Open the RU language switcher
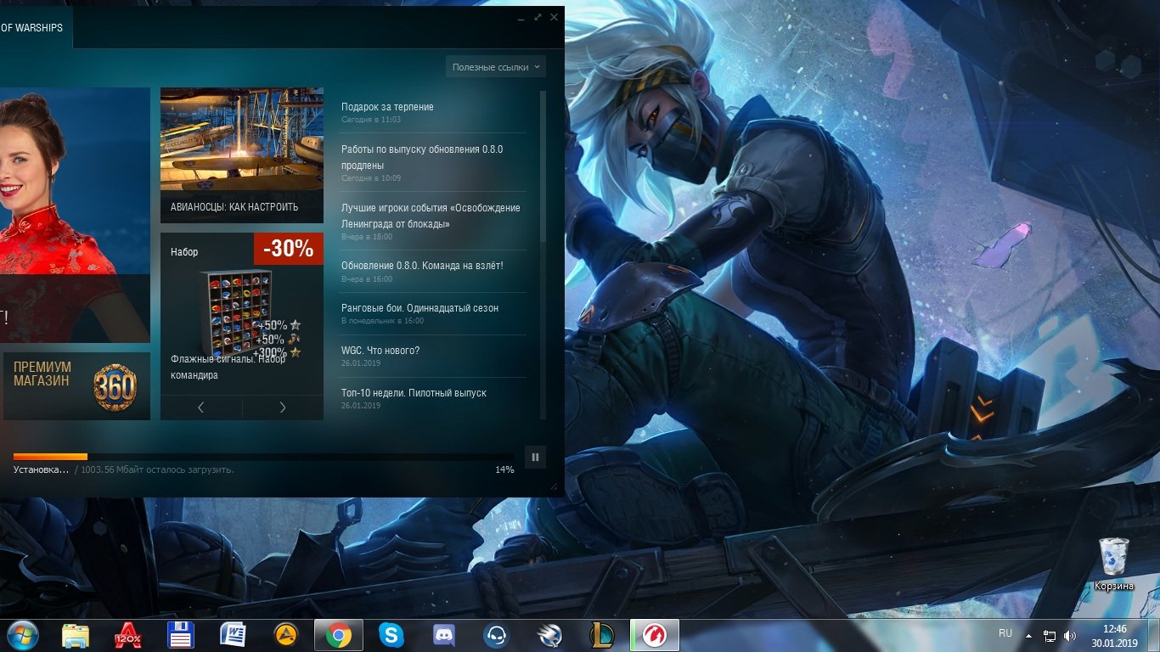This screenshot has height=652, width=1160. click(1005, 633)
